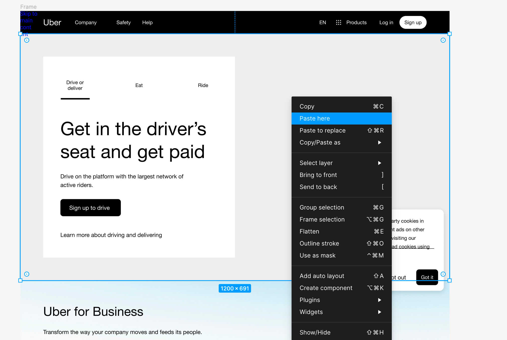Switch to the Eat tab
The image size is (507, 340).
139,85
